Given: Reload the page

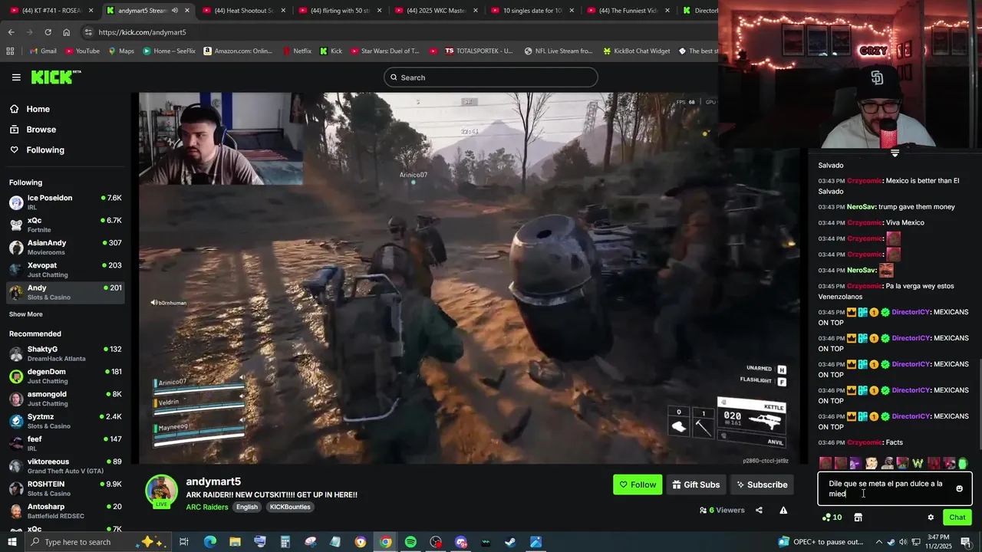Looking at the screenshot, I should (x=48, y=32).
